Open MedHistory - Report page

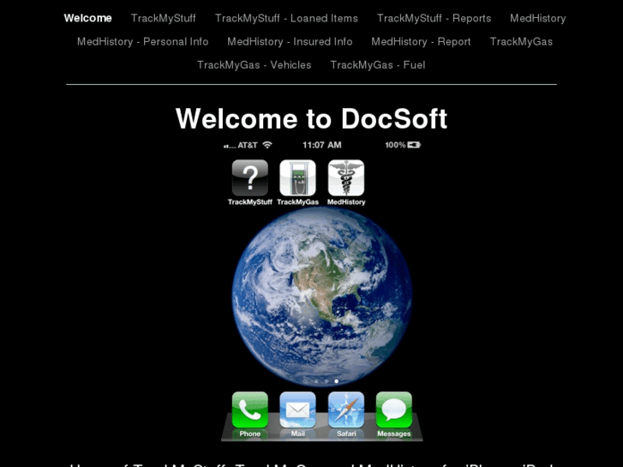click(421, 42)
